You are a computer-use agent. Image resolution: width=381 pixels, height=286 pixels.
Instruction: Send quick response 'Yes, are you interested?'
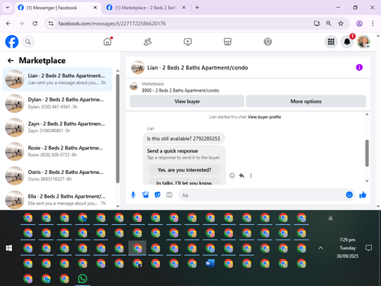pos(184,170)
